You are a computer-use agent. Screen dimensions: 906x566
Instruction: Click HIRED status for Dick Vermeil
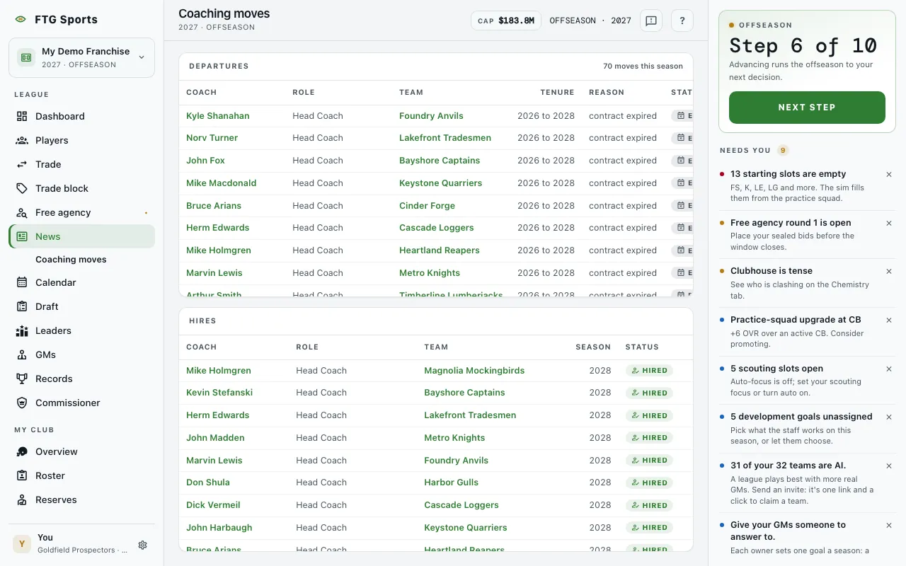point(649,505)
